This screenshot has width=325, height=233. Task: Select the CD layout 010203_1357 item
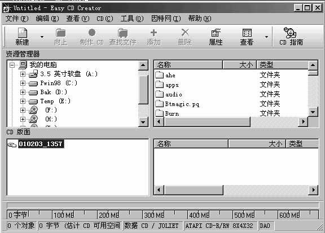click(x=41, y=144)
